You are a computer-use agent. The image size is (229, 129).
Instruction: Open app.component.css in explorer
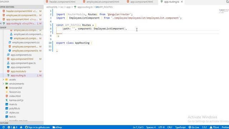click(x=21, y=55)
